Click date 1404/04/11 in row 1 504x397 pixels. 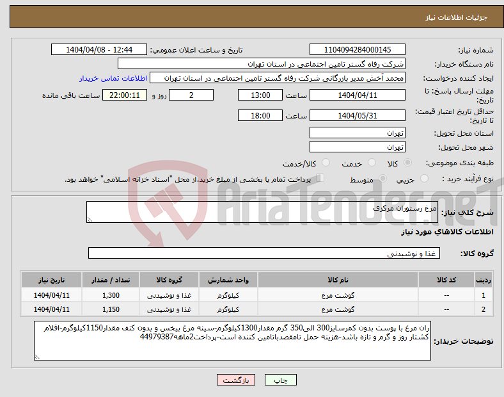click(x=51, y=295)
